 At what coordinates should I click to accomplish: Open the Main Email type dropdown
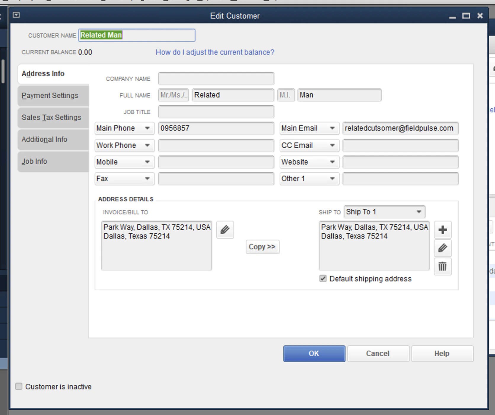pyautogui.click(x=309, y=128)
